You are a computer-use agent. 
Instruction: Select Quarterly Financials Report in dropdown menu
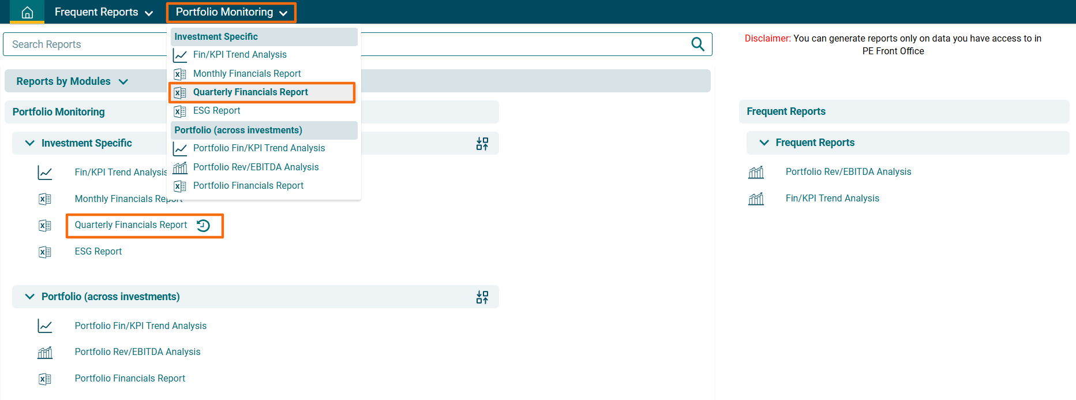pyautogui.click(x=250, y=92)
